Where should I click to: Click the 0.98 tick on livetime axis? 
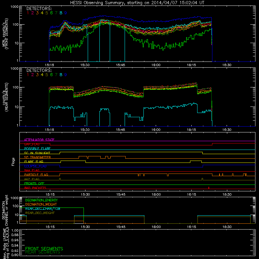click(x=15, y=235)
